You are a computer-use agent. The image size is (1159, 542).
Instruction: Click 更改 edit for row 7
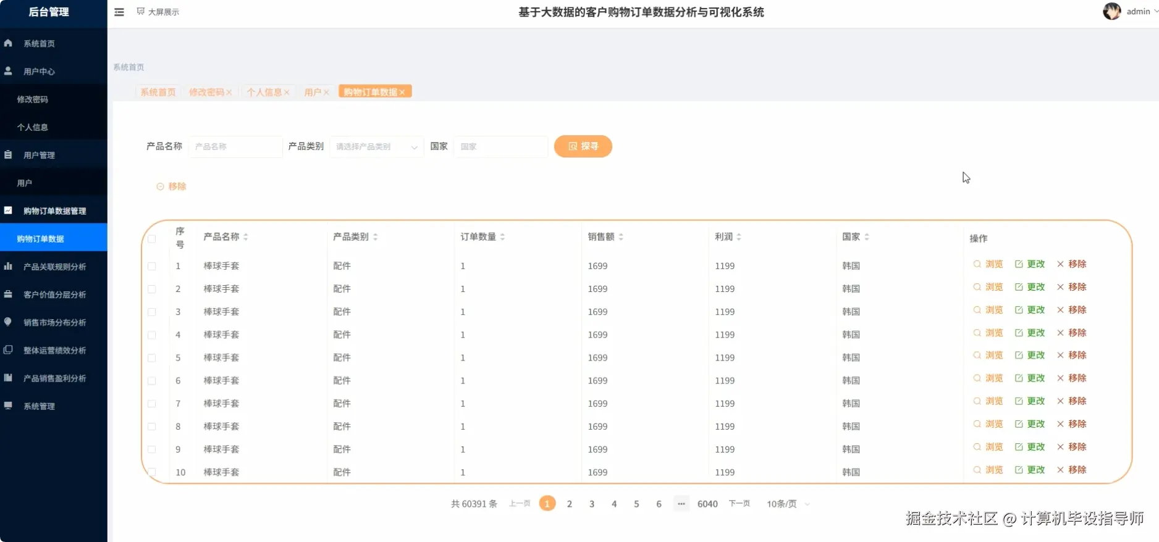click(x=1030, y=401)
